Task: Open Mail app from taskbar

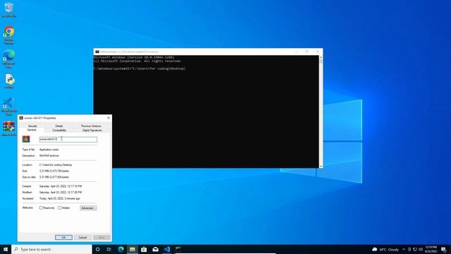Action: (155, 249)
